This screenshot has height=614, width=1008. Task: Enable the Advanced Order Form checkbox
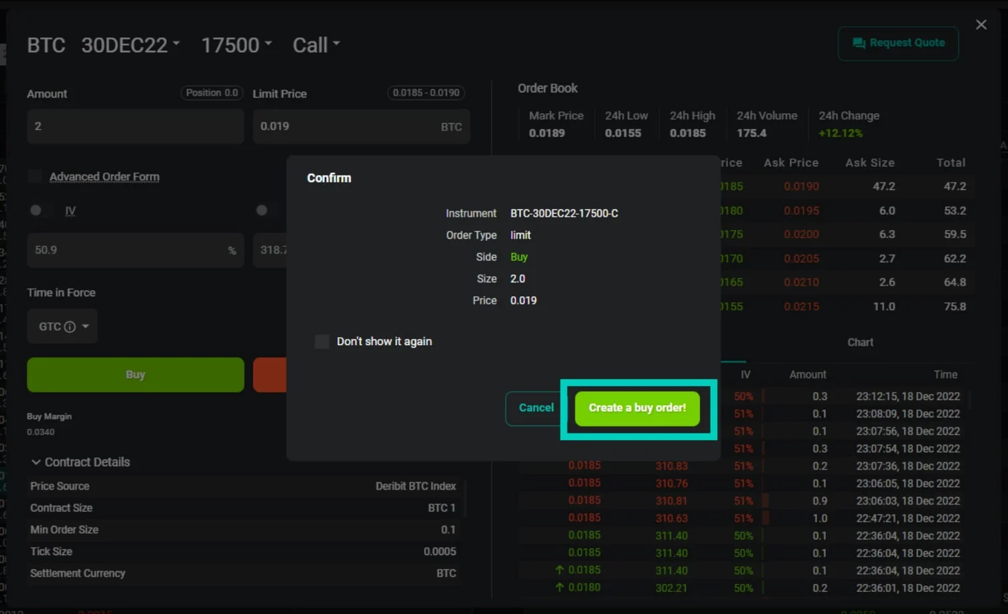coord(35,177)
